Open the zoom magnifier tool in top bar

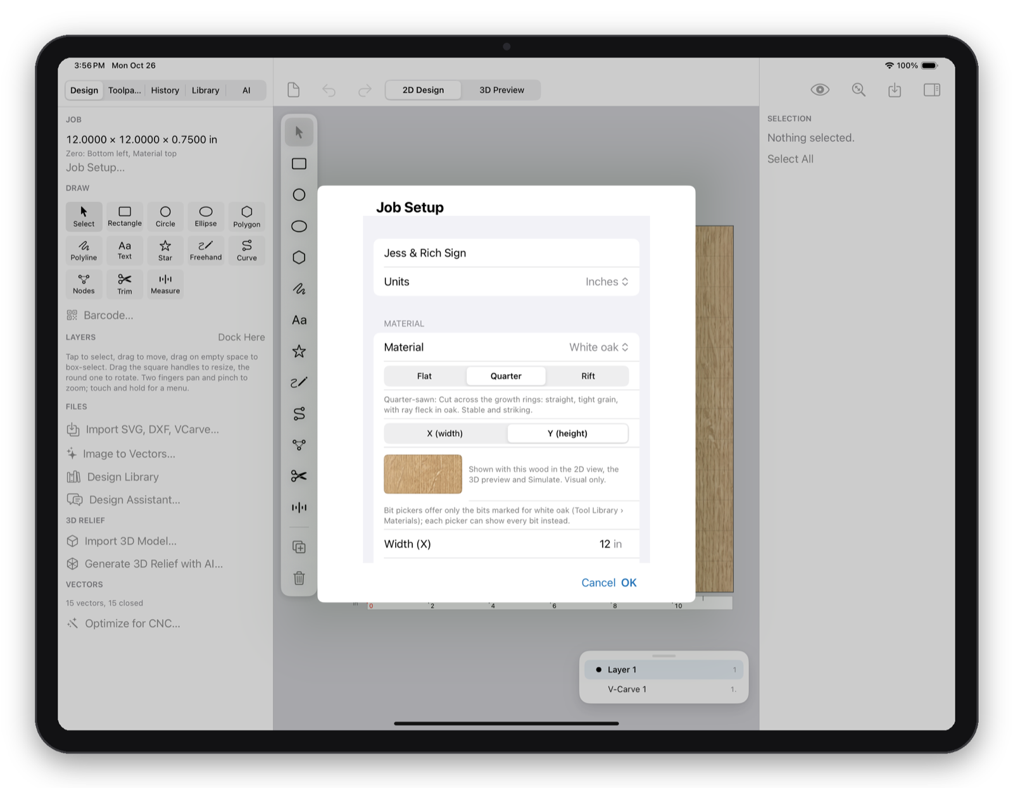pyautogui.click(x=859, y=90)
